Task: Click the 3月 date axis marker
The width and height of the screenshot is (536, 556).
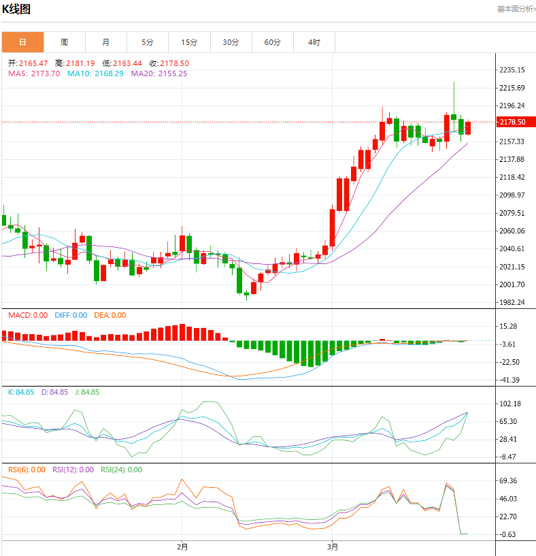Action: (332, 546)
